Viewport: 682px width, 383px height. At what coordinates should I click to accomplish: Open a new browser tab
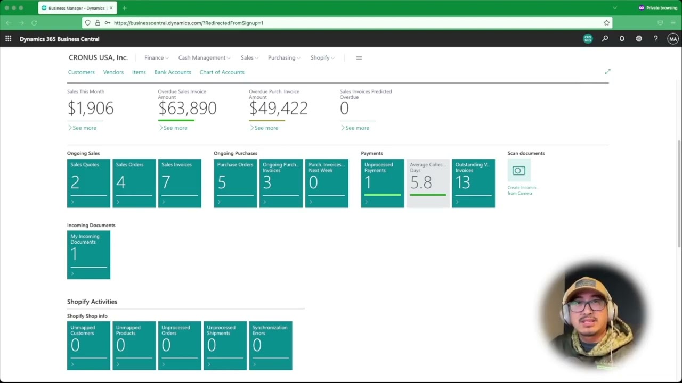point(124,8)
